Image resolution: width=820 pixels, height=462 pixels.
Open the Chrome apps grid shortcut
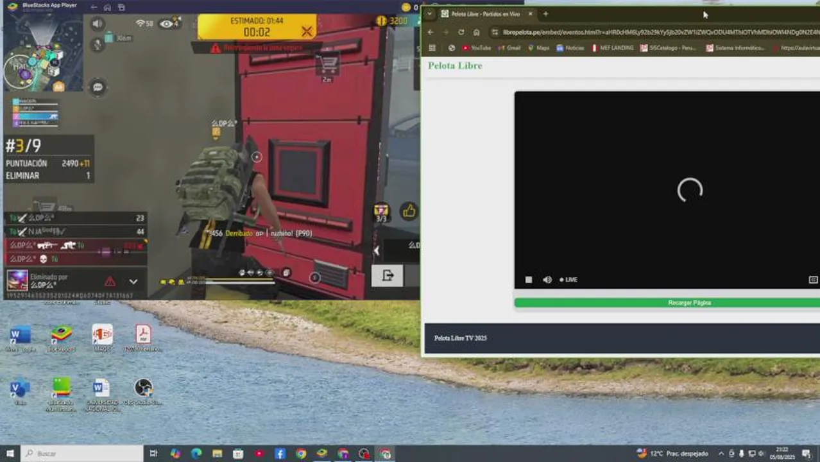[432, 48]
